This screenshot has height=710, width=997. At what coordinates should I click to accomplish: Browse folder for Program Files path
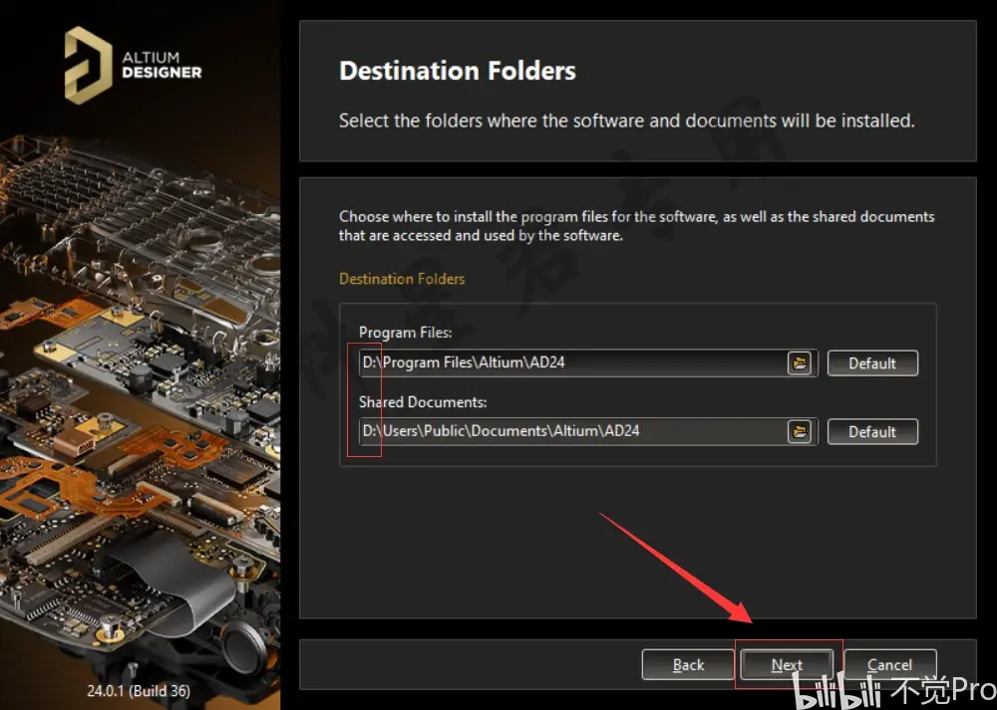click(800, 363)
